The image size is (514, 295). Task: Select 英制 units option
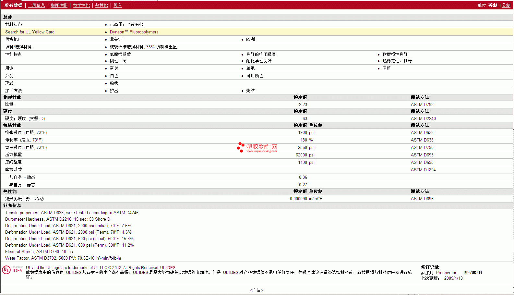493,6
